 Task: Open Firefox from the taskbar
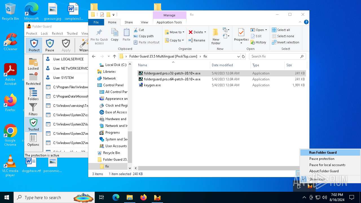click(144, 197)
